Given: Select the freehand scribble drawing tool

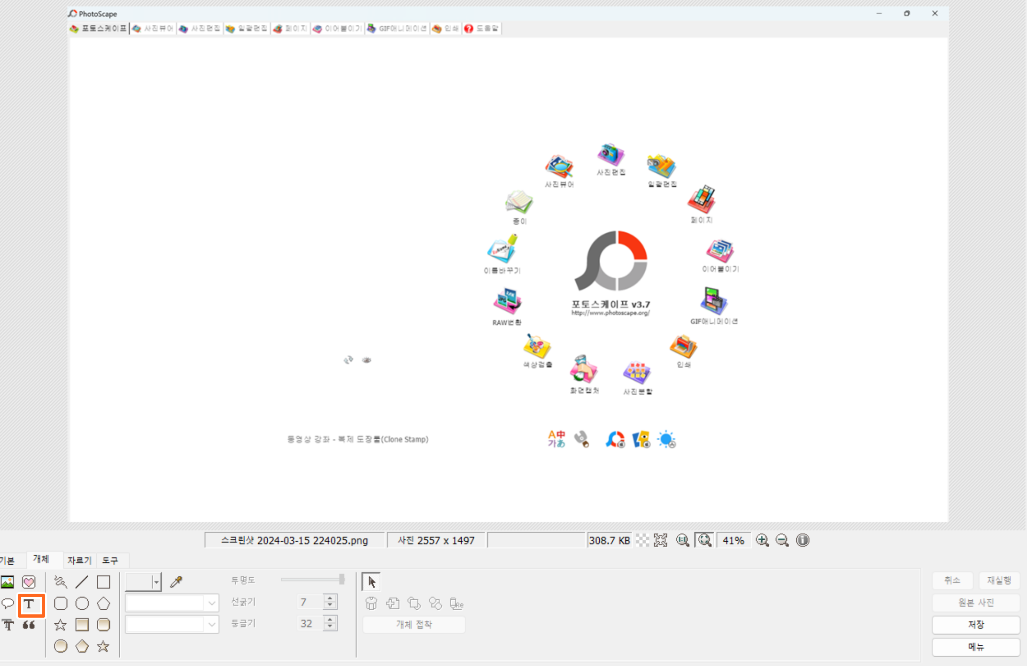Looking at the screenshot, I should [x=61, y=582].
